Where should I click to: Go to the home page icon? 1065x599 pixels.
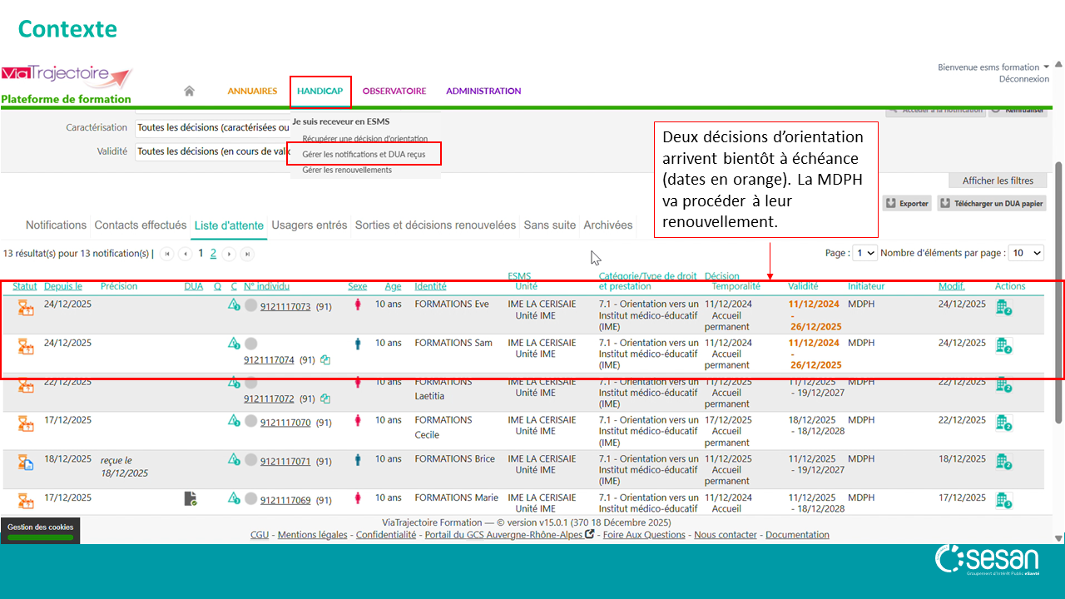(x=189, y=91)
